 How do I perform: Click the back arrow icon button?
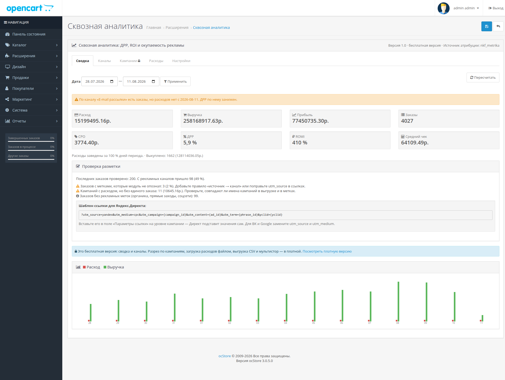[498, 26]
